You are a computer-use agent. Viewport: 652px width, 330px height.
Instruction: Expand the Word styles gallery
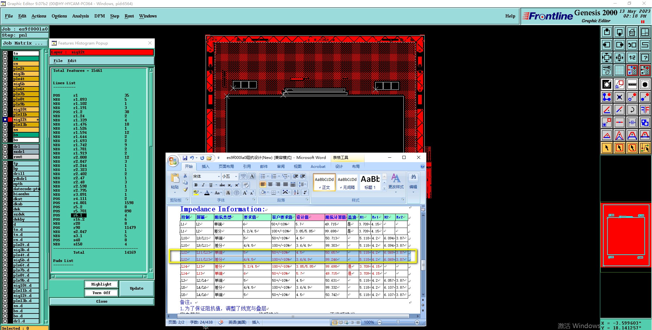tap(384, 189)
